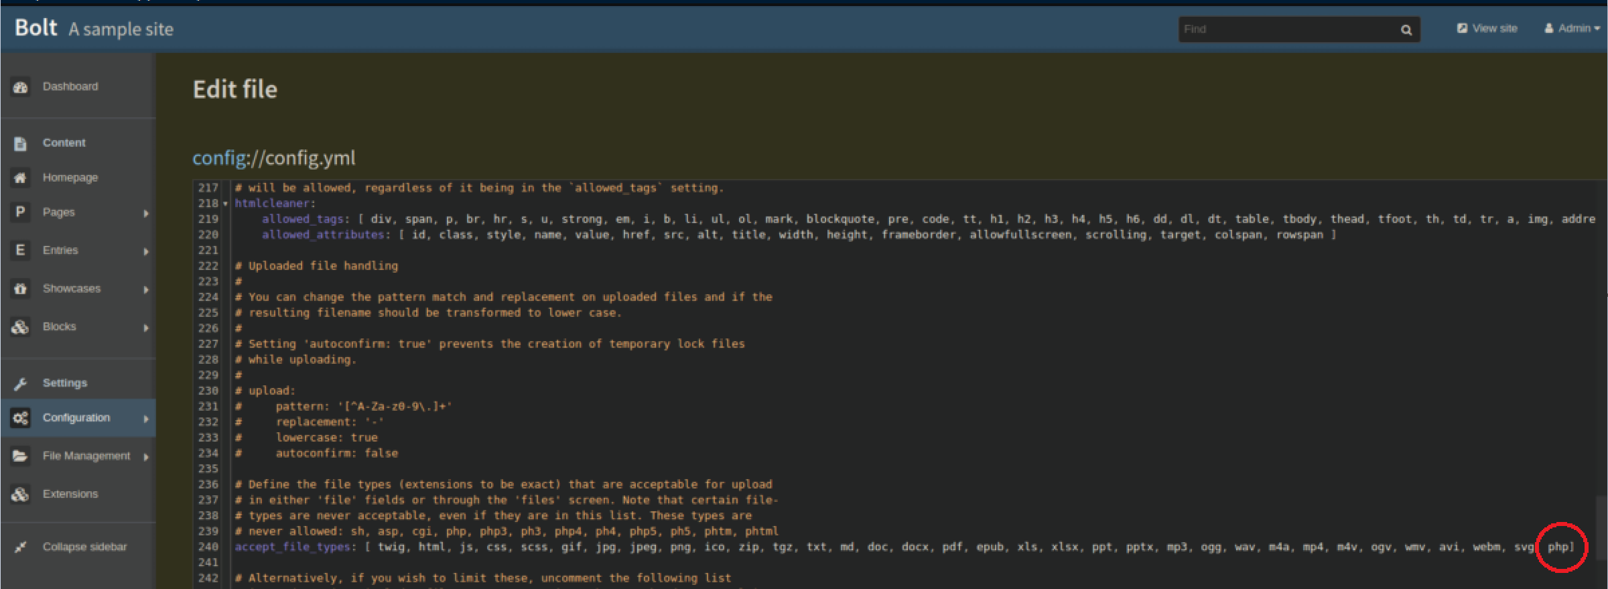The height and width of the screenshot is (589, 1608).
Task: Click the Extensions cubes icon
Action: [x=20, y=495]
